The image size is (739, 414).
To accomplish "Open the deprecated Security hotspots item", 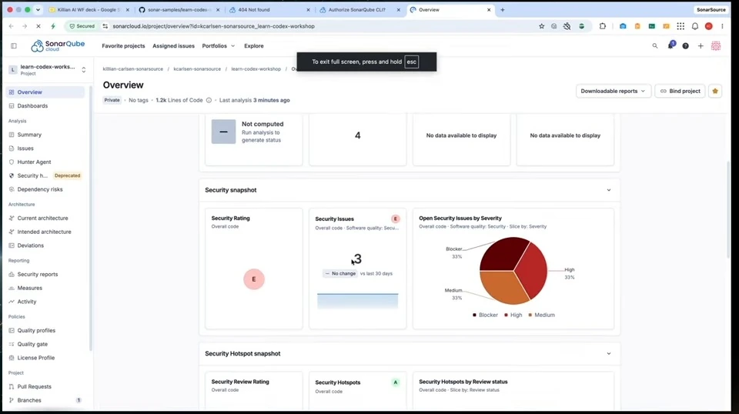I will pyautogui.click(x=45, y=175).
